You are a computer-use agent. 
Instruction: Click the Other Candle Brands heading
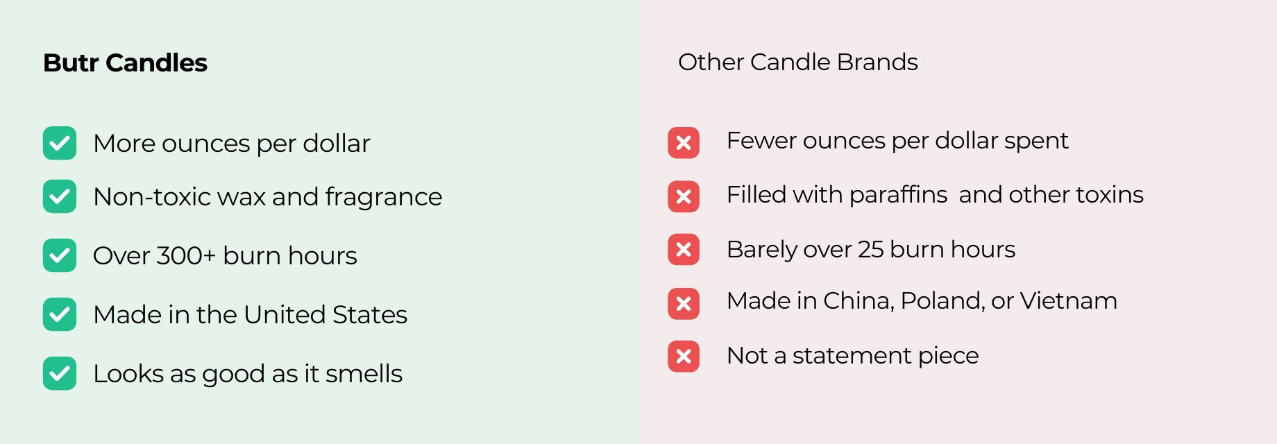pyautogui.click(x=797, y=62)
